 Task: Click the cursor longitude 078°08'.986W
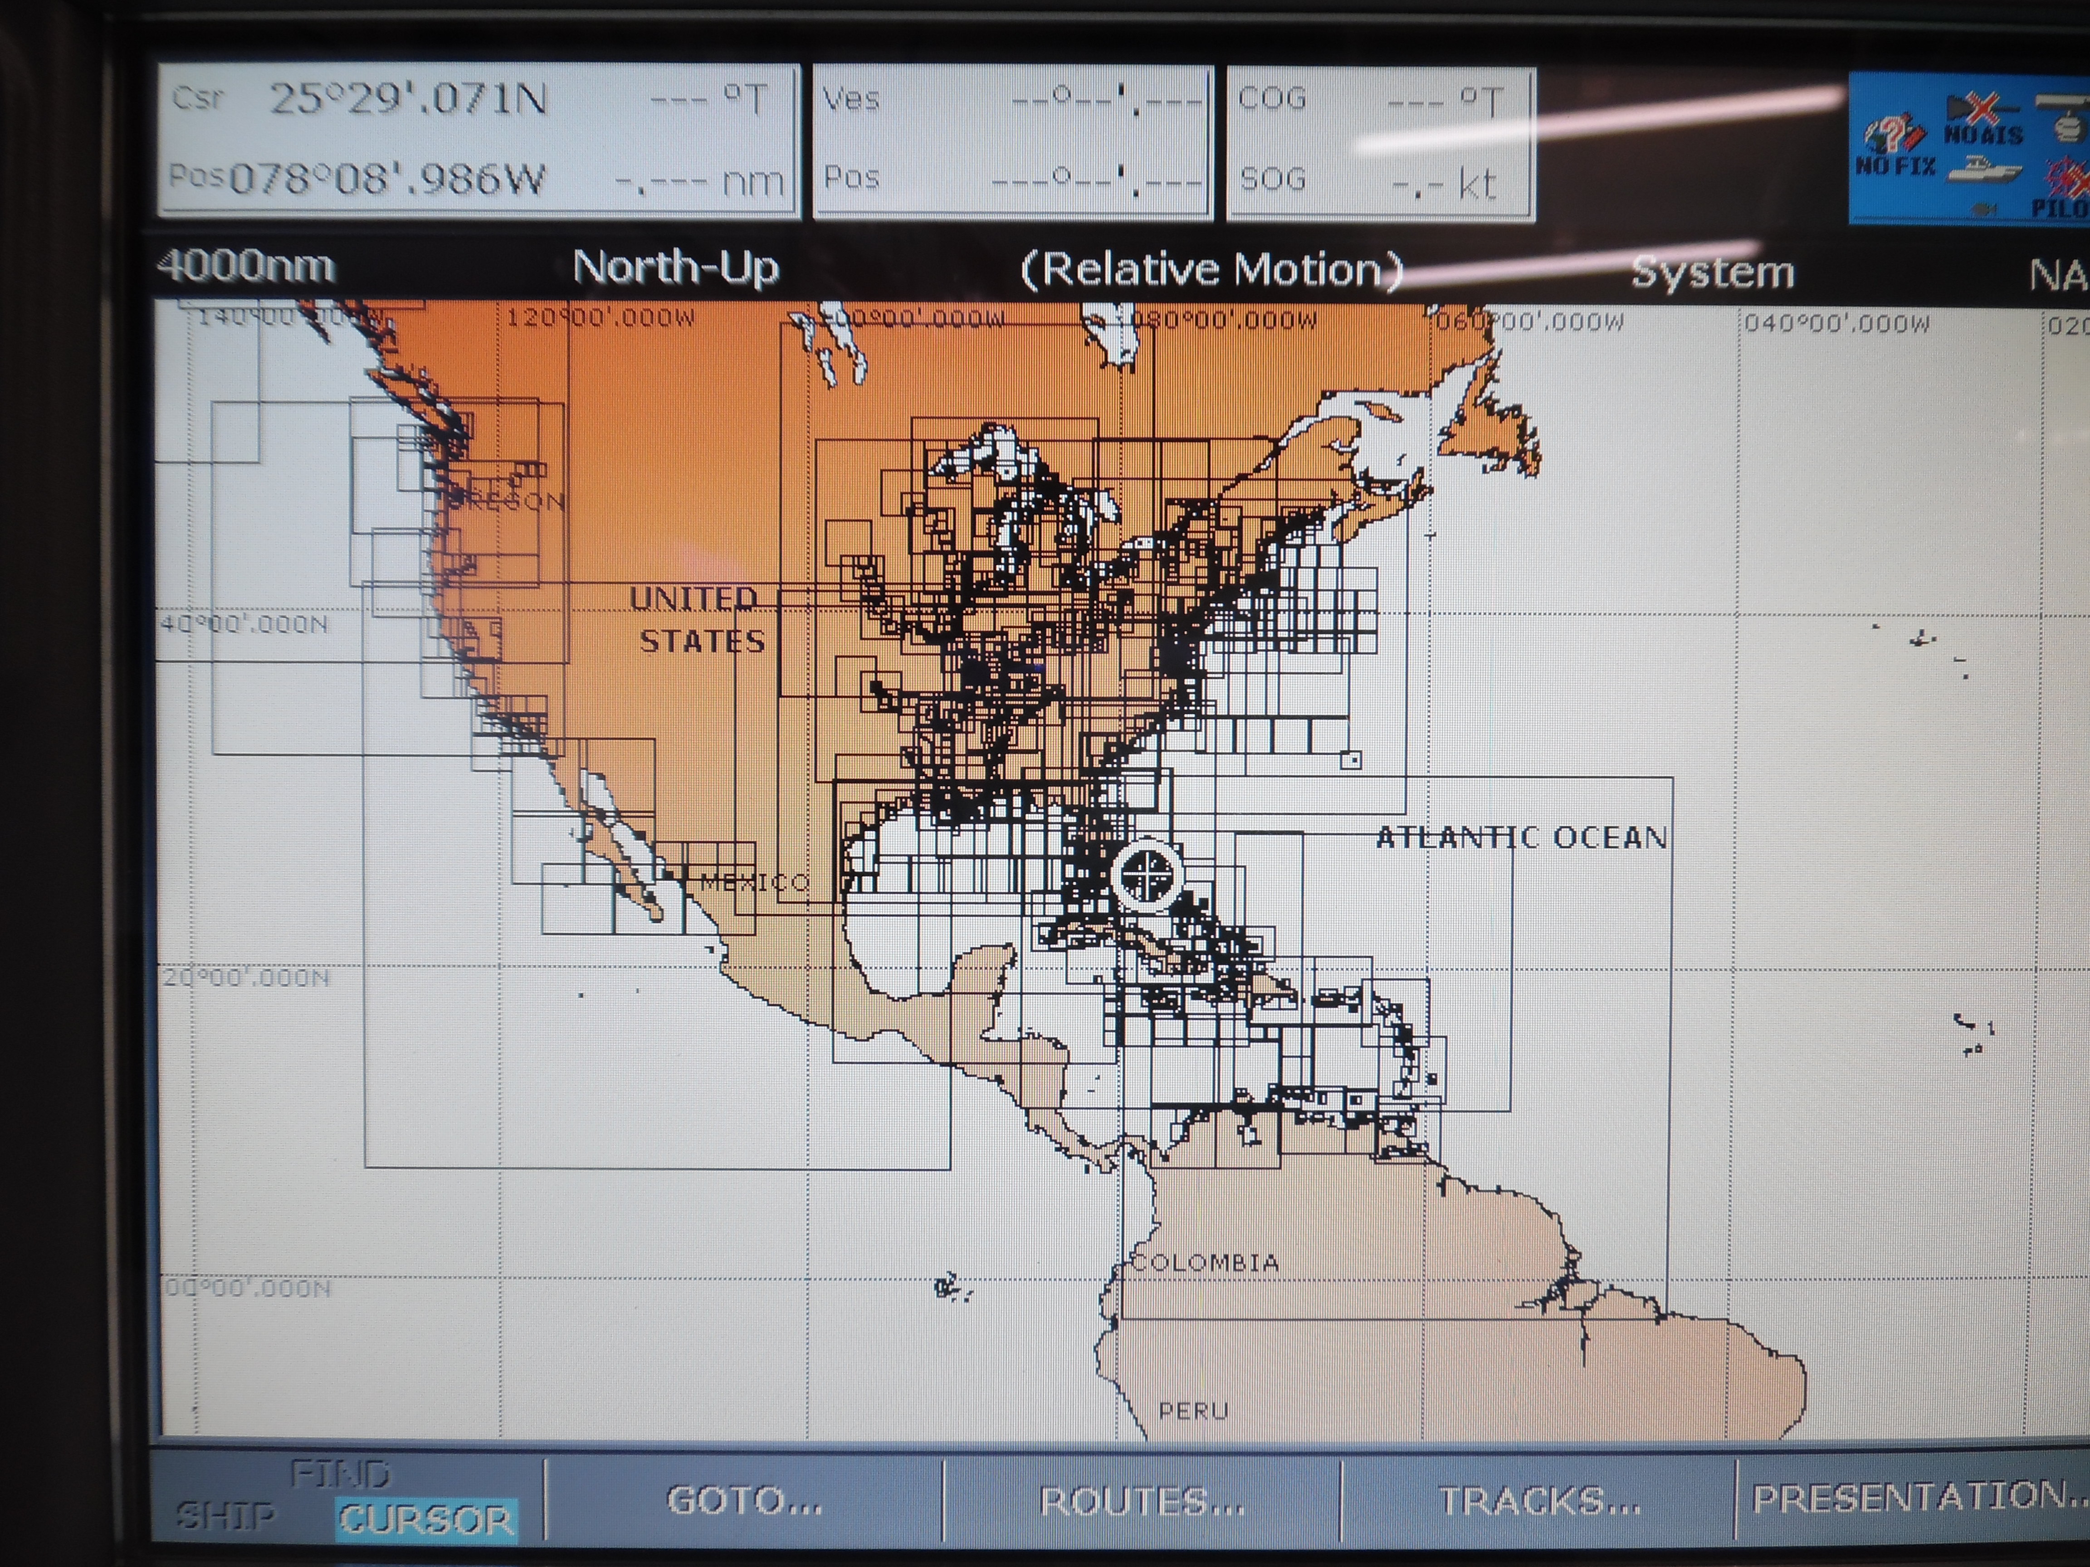[x=387, y=179]
